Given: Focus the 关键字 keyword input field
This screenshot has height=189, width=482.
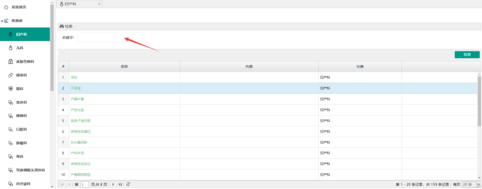Looking at the screenshot, I should (x=111, y=37).
